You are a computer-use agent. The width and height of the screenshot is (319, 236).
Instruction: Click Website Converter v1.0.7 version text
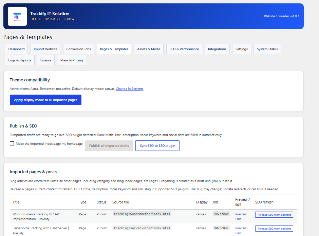tap(281, 16)
